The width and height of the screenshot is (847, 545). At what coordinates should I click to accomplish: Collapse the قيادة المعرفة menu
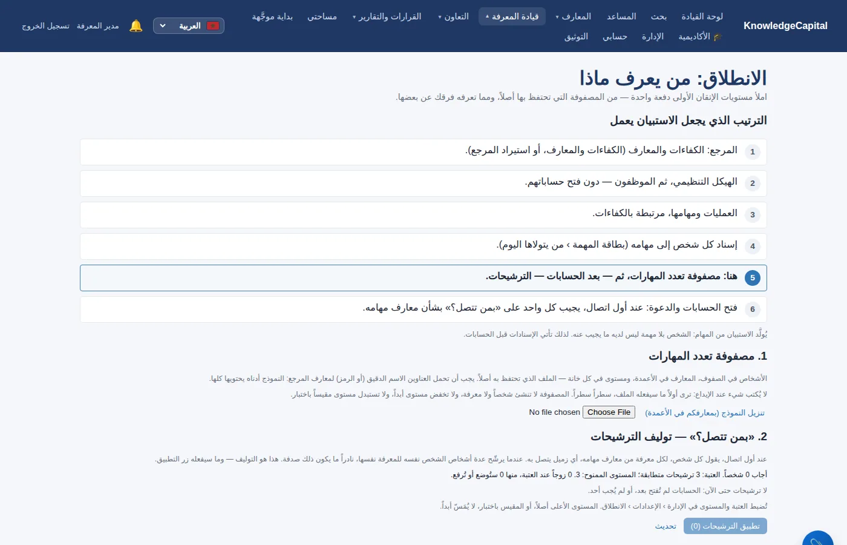click(x=512, y=16)
